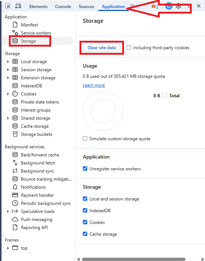Toggle the device toolbar icon
The height and width of the screenshot is (261, 205).
tap(18, 6)
